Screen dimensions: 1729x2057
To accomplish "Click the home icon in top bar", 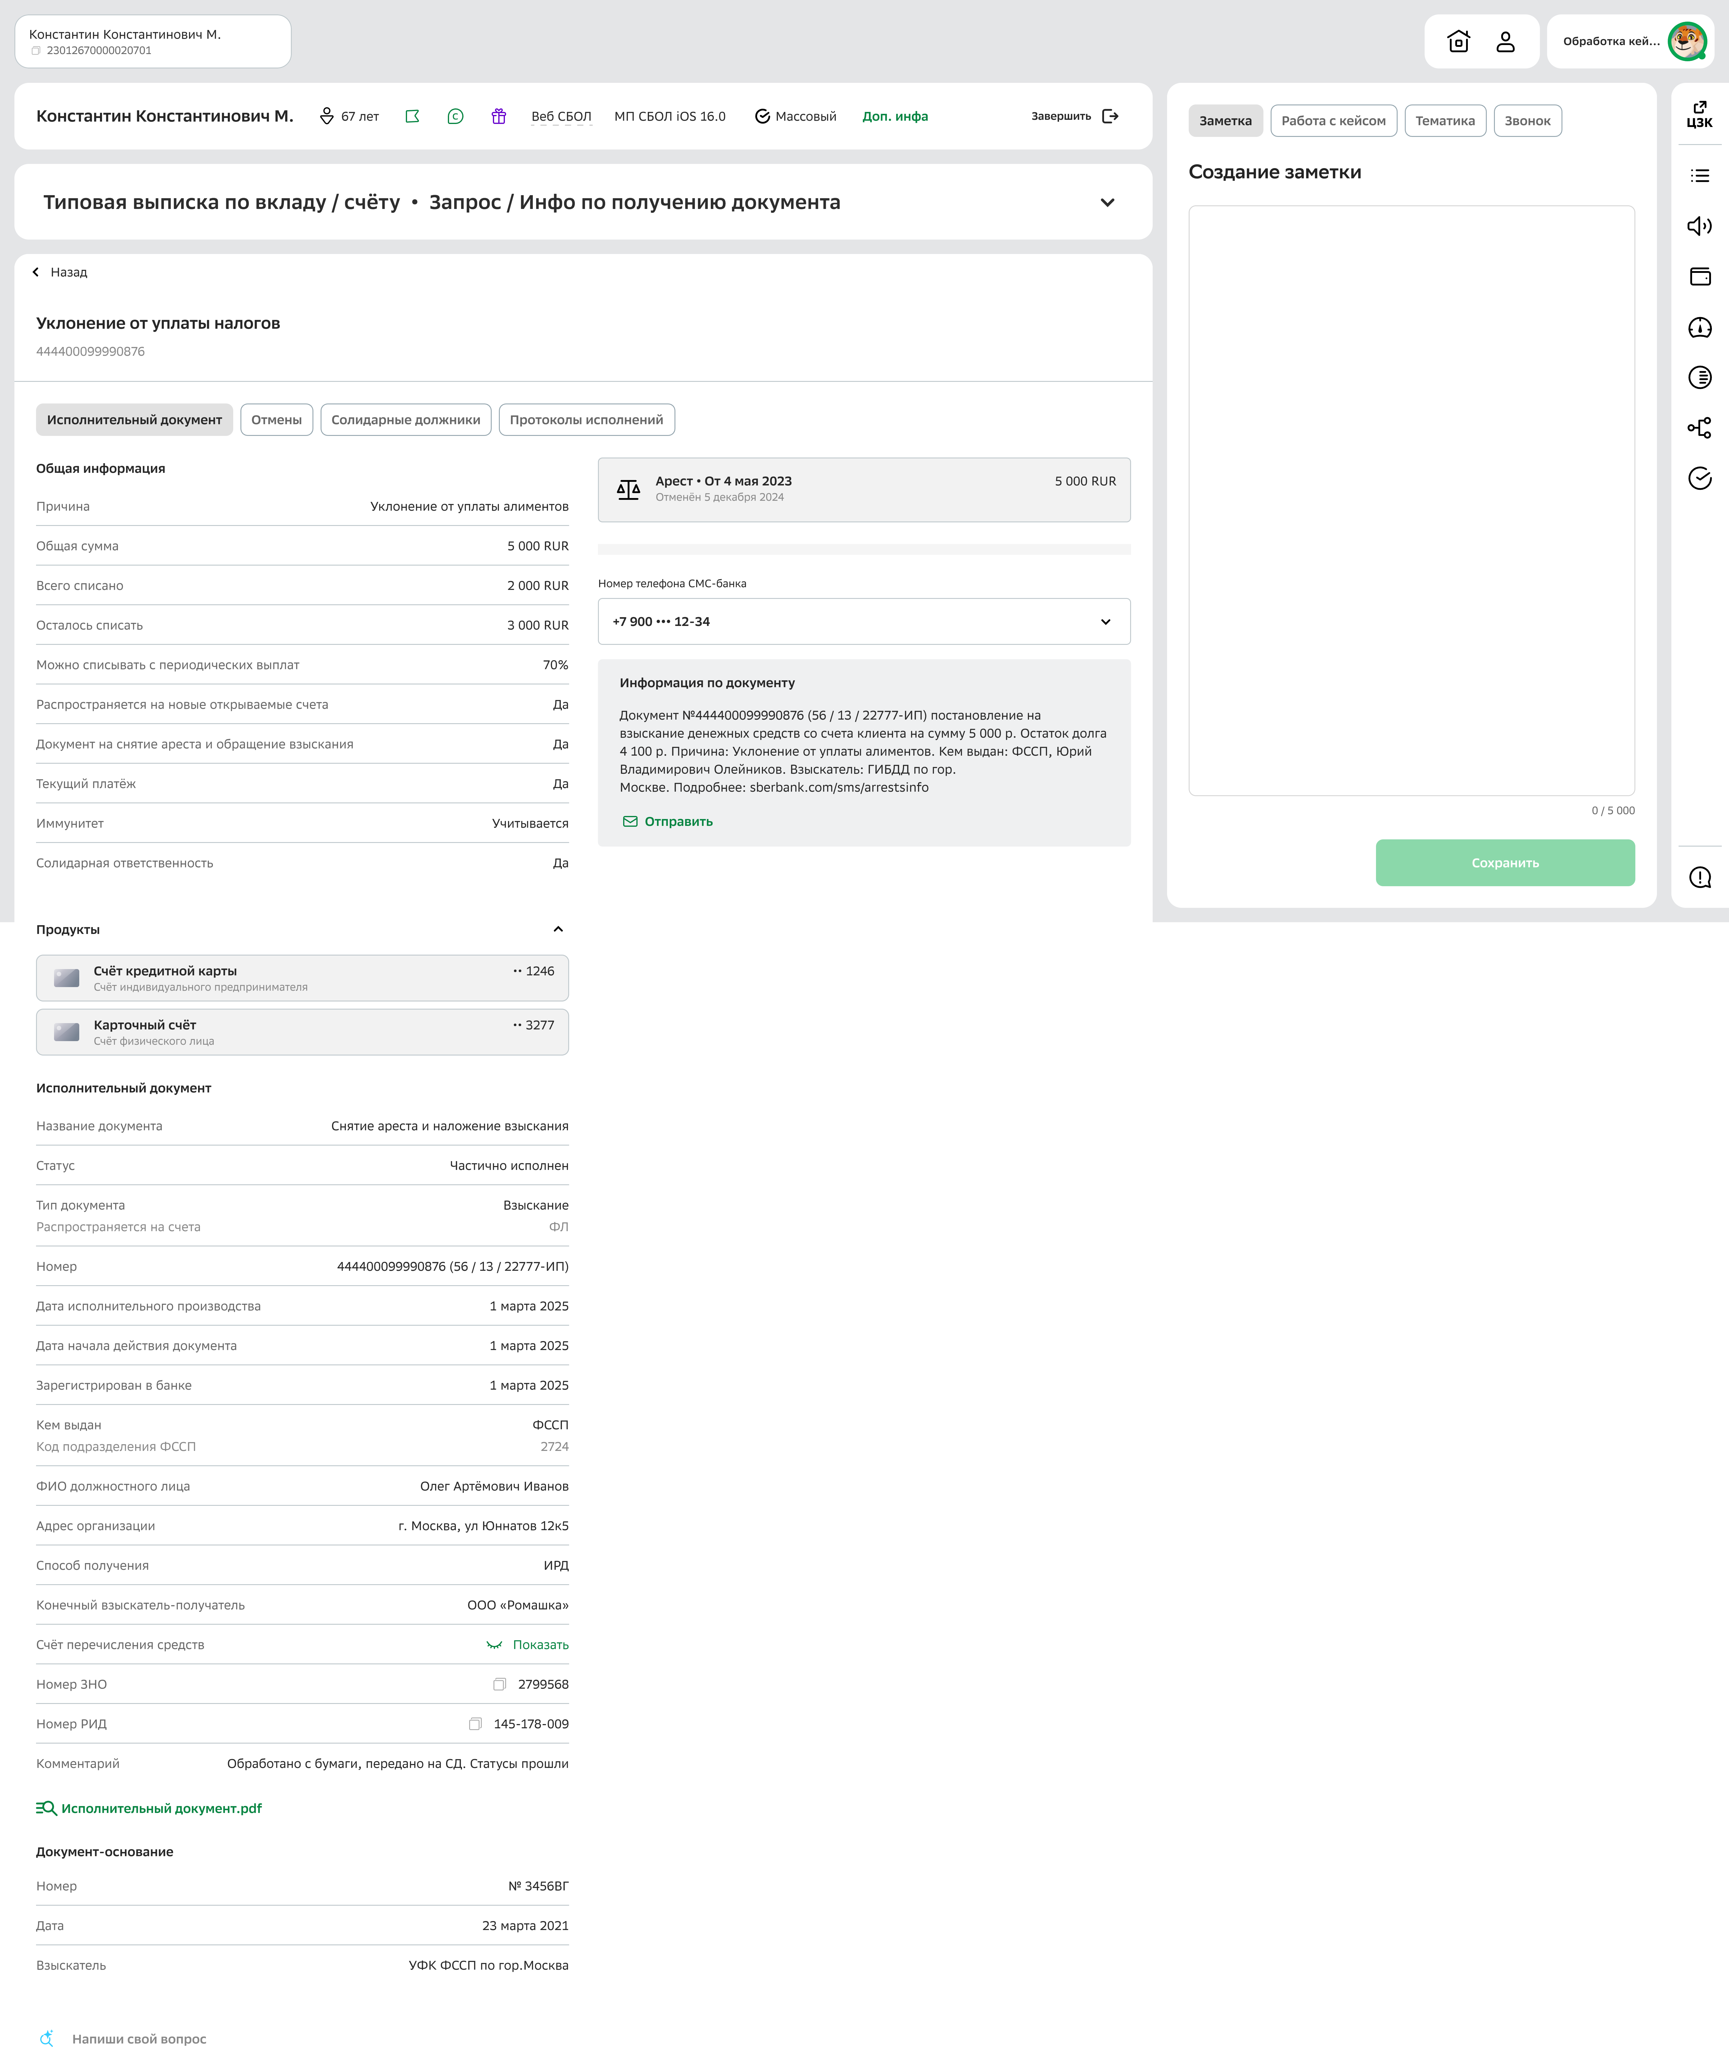I will [1459, 41].
